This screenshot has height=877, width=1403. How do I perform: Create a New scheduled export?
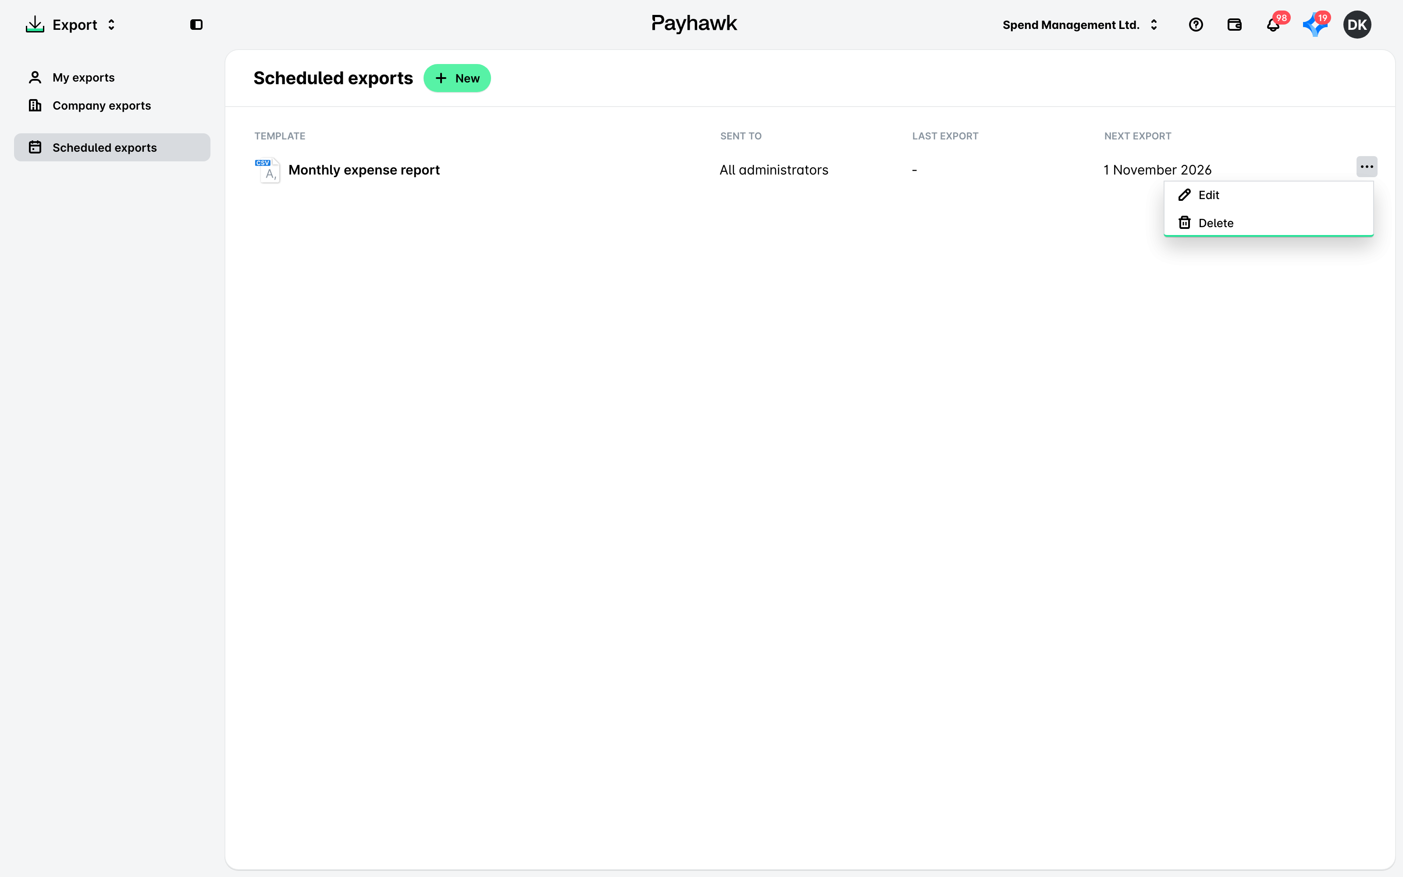point(457,78)
